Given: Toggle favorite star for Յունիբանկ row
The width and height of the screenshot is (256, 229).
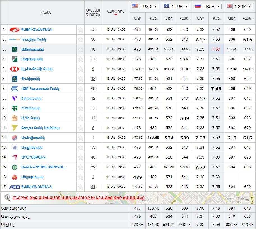Looking at the screenshot, I should pyautogui.click(x=81, y=79).
